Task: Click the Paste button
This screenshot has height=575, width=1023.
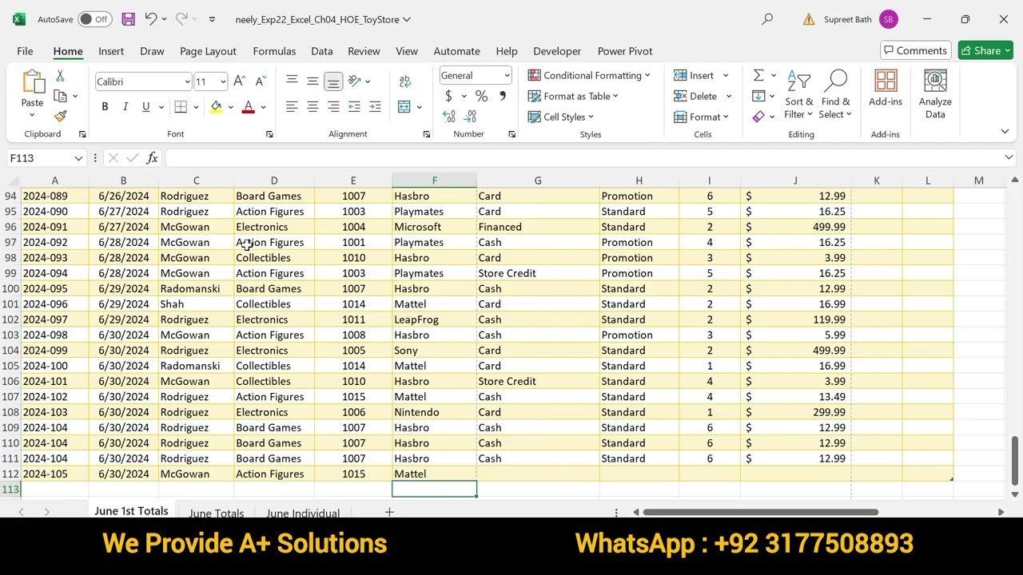Action: [33, 94]
